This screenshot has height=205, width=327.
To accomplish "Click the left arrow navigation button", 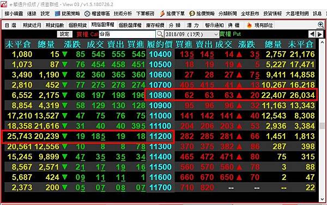I will point(312,34).
